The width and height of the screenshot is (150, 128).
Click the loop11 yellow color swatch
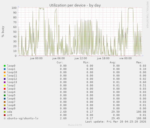tap(5, 76)
